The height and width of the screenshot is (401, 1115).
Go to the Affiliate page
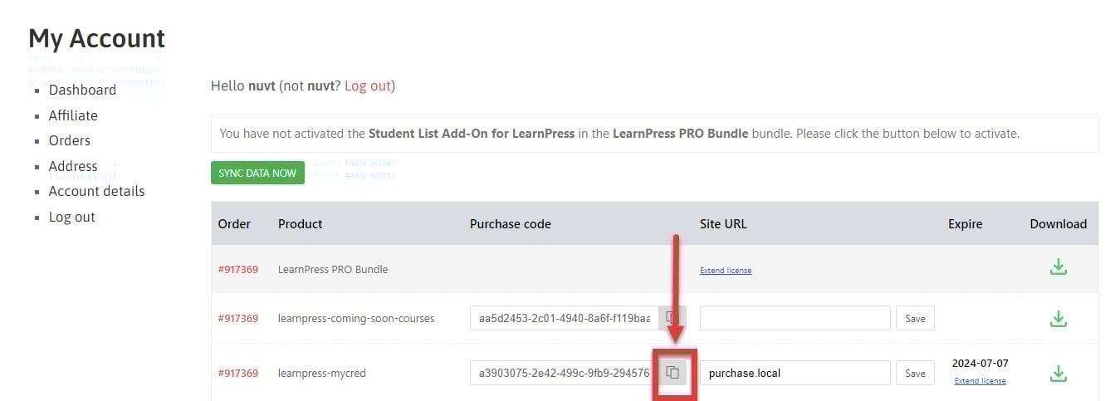pyautogui.click(x=73, y=115)
